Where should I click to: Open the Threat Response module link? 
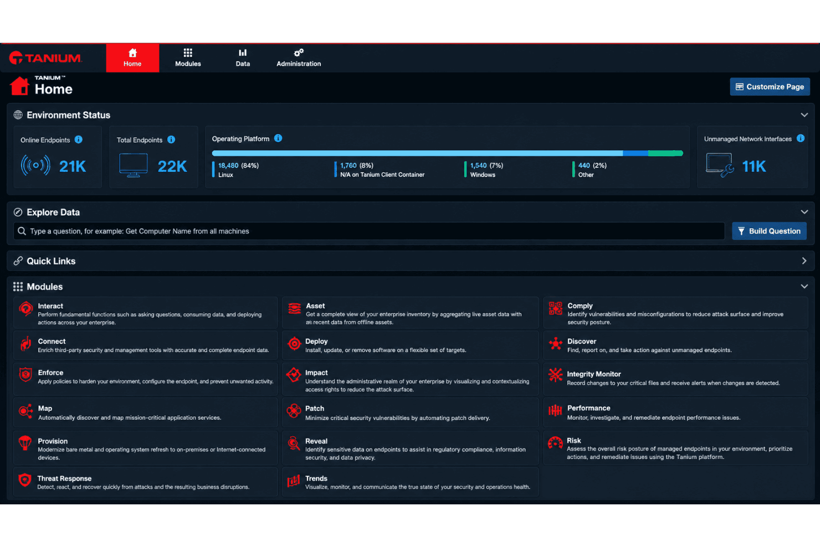64,478
